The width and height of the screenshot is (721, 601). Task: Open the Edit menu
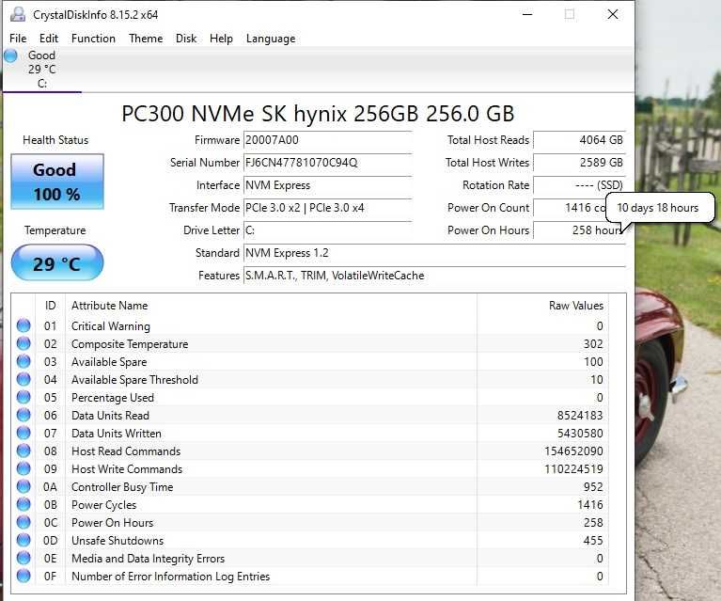[49, 39]
